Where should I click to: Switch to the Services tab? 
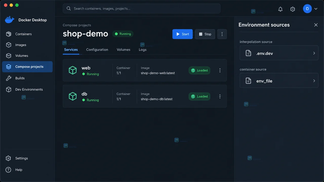click(x=71, y=50)
